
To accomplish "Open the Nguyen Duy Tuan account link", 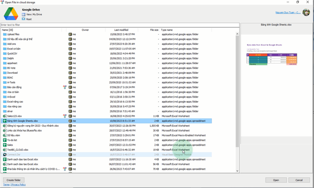I will point(288,13).
